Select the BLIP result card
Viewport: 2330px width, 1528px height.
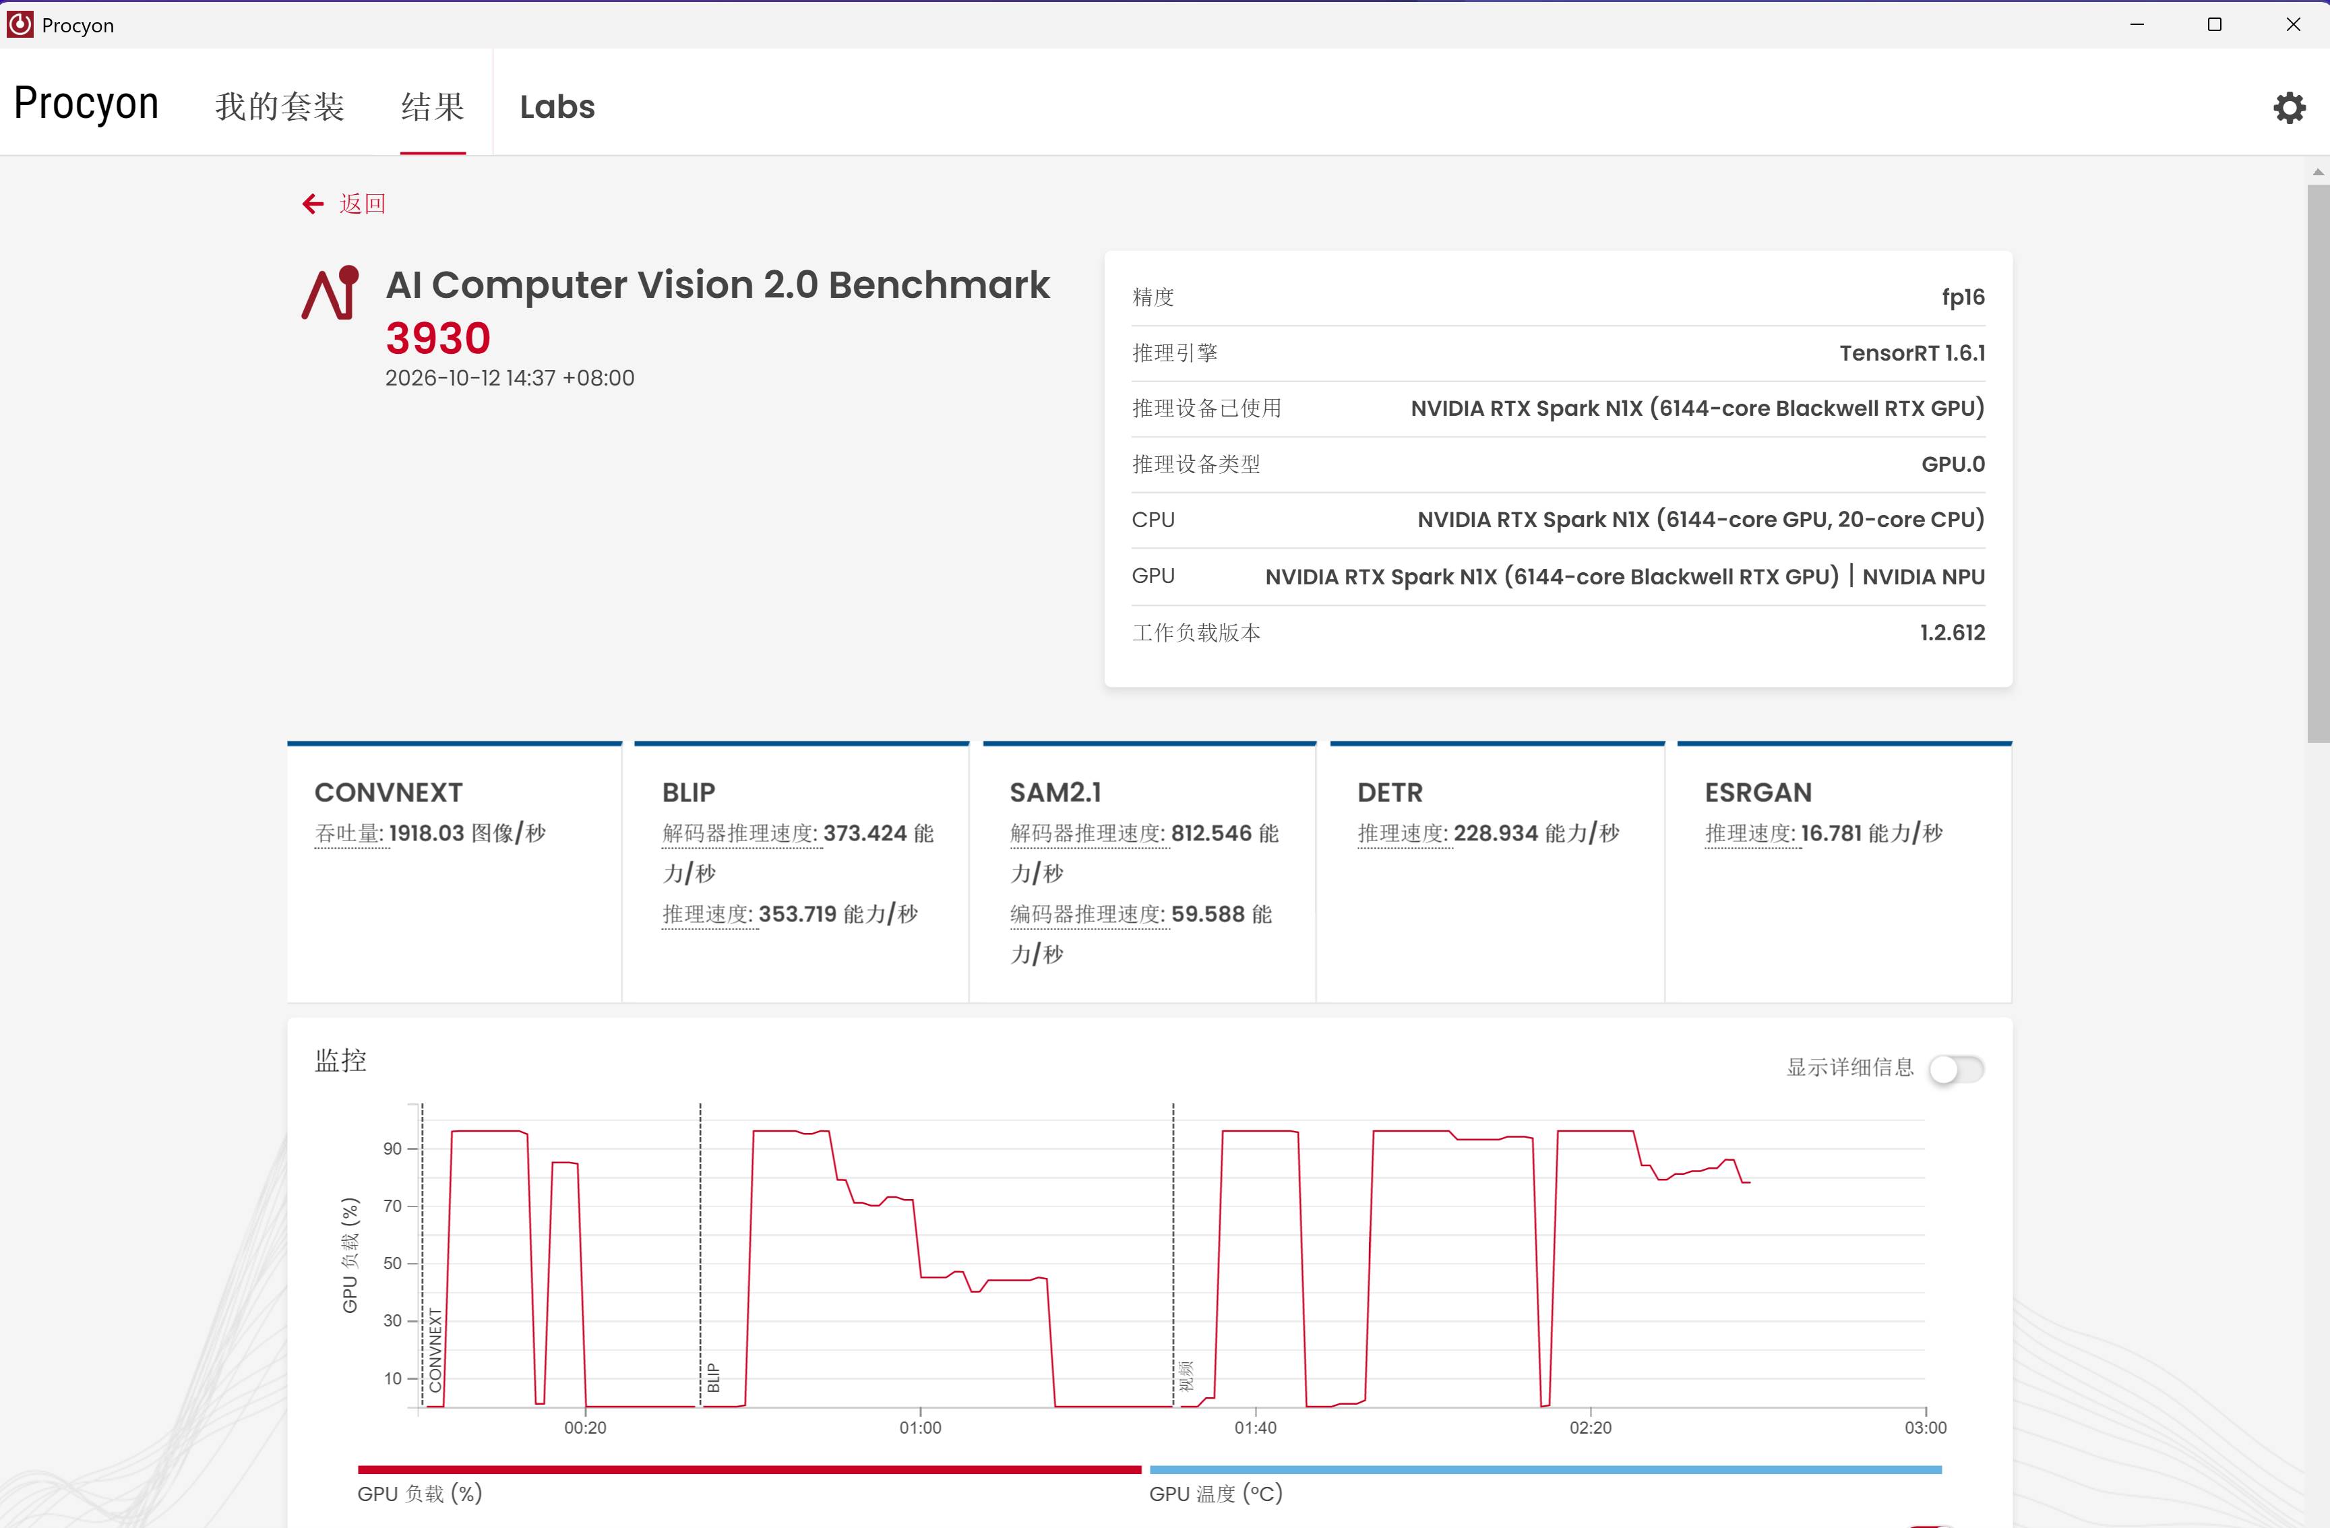[x=802, y=872]
